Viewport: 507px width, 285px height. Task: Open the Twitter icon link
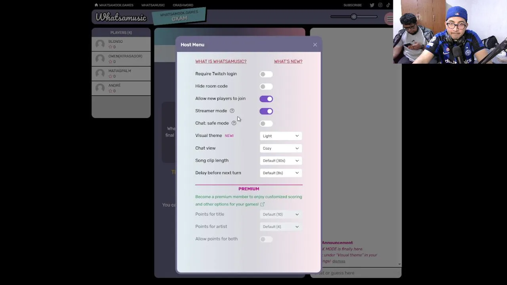pos(372,5)
